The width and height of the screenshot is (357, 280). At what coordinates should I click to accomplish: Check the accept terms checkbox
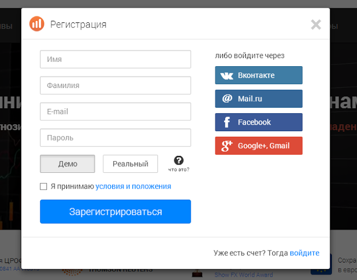point(44,186)
